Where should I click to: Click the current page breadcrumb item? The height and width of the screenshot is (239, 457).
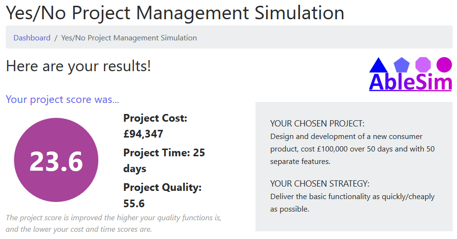(x=129, y=38)
